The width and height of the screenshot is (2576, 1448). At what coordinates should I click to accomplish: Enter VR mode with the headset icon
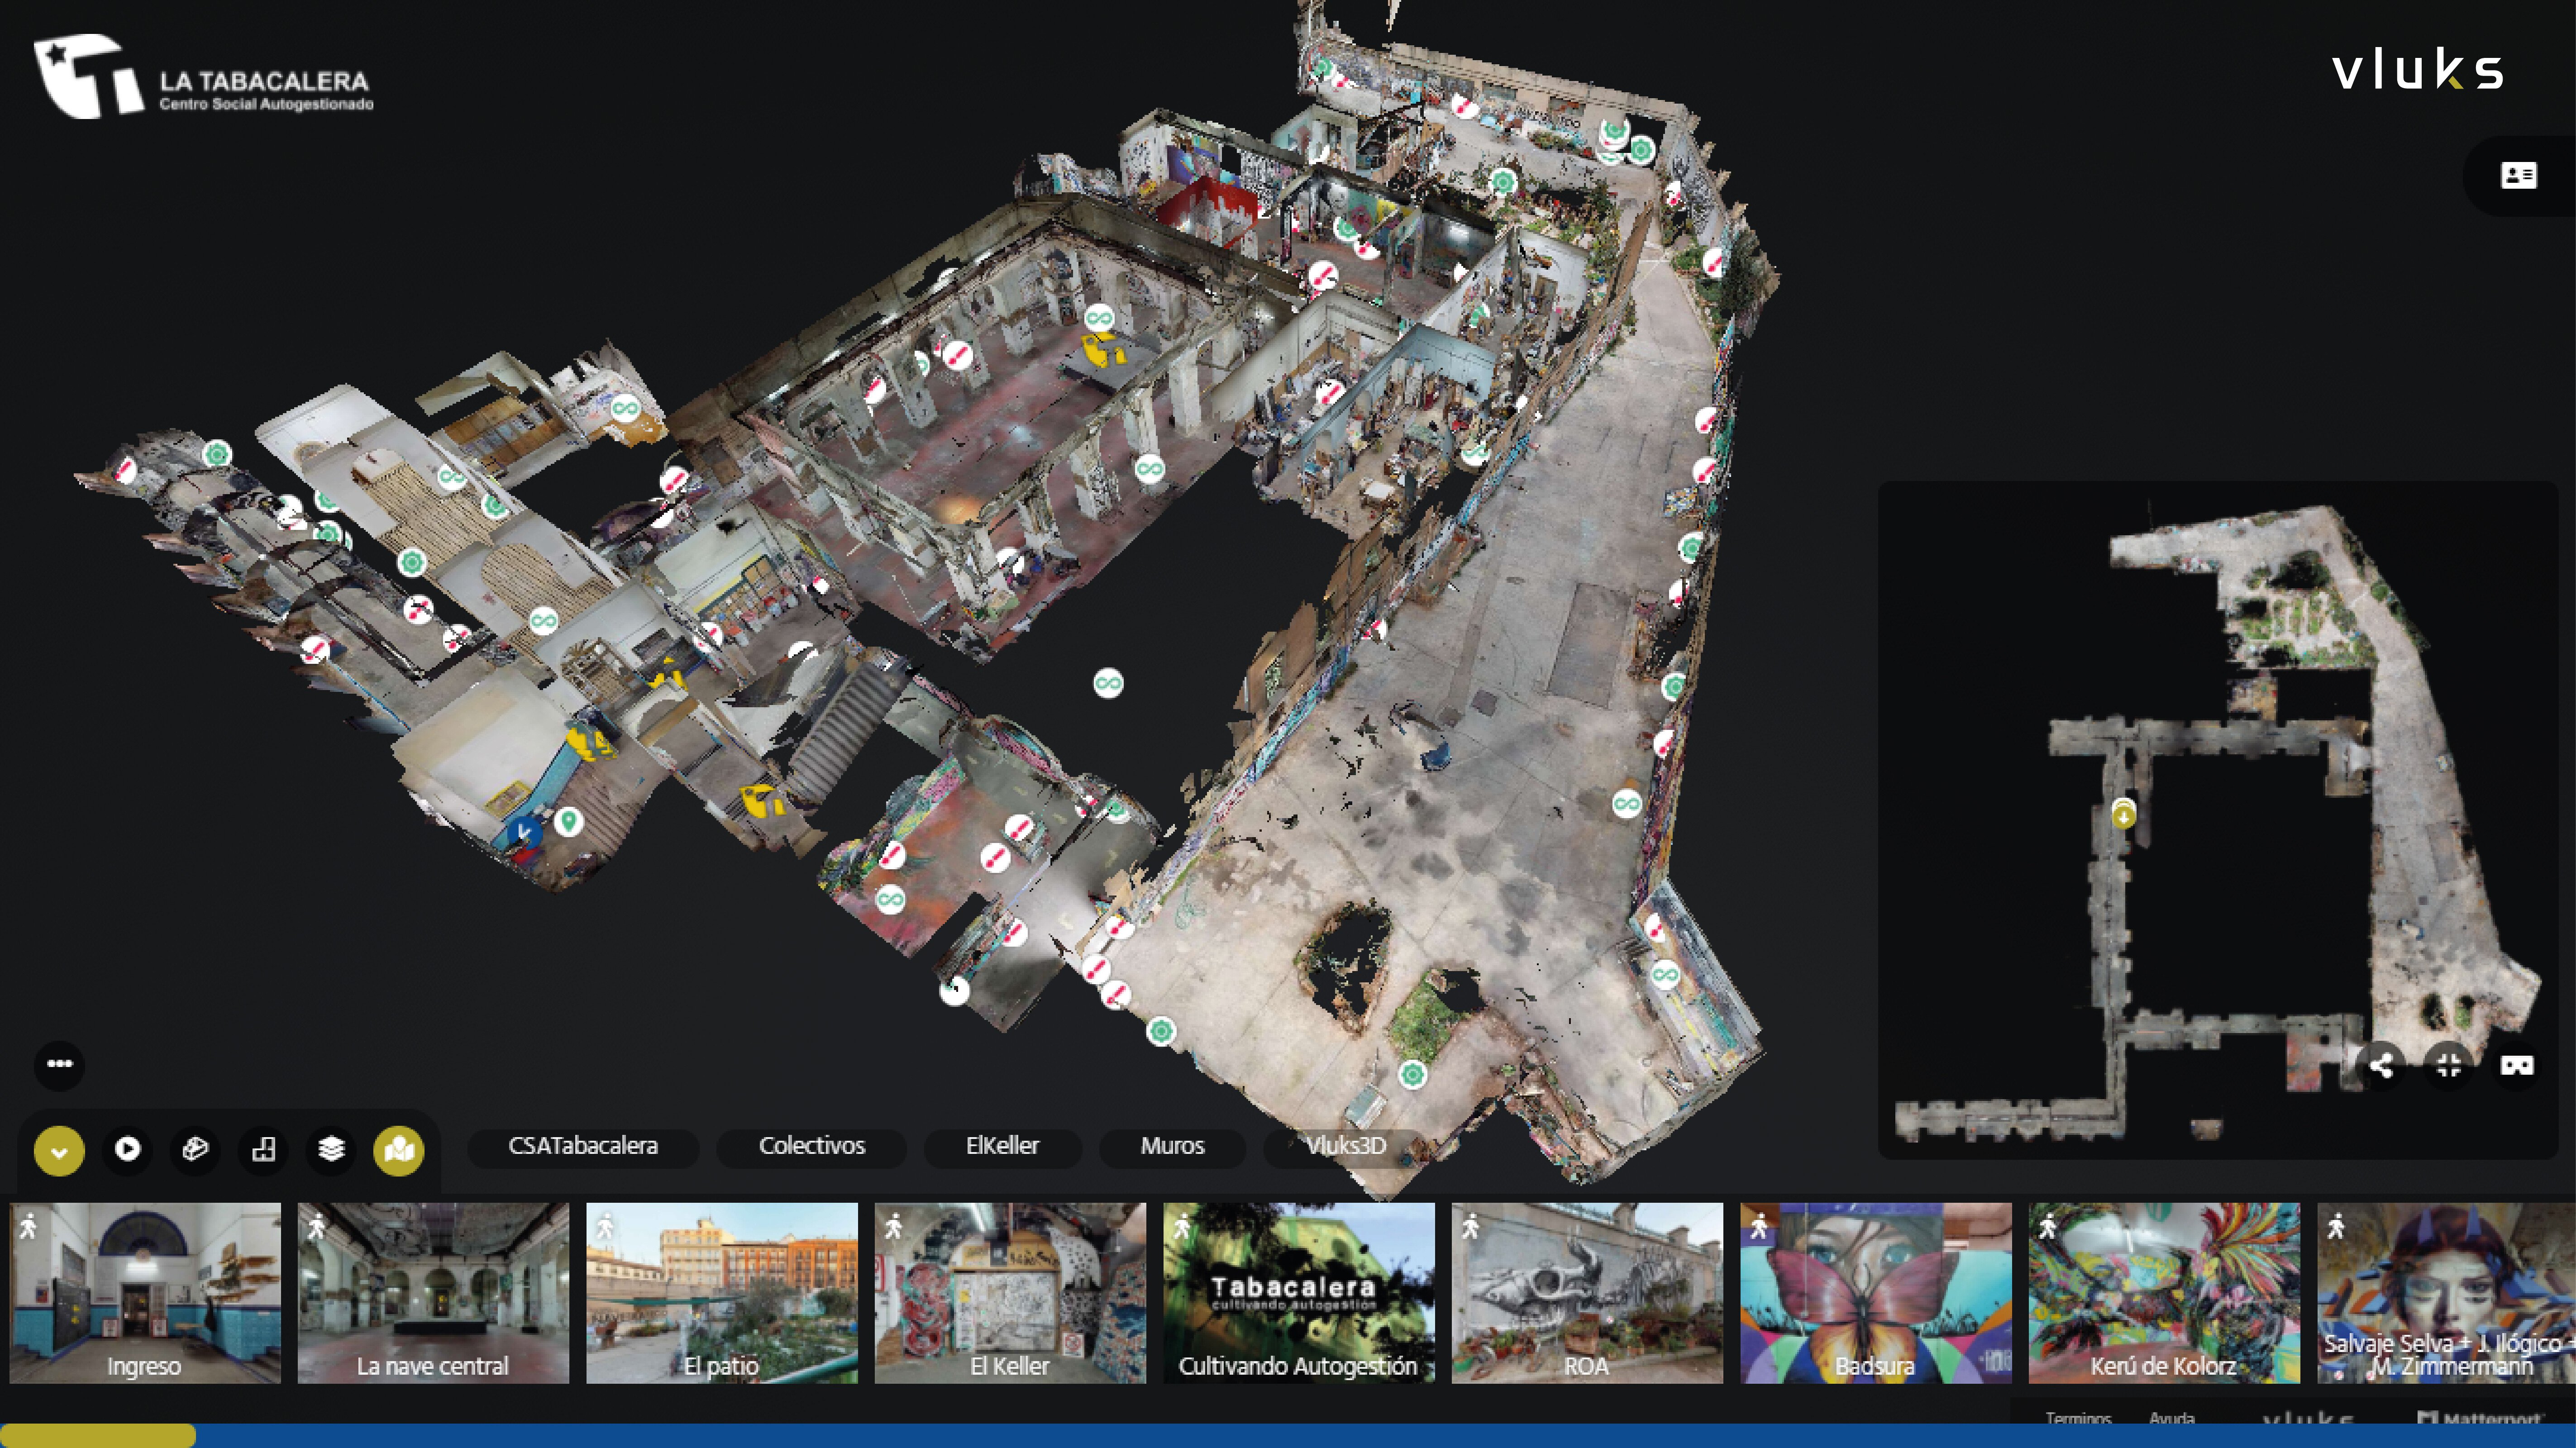pos(2517,1066)
